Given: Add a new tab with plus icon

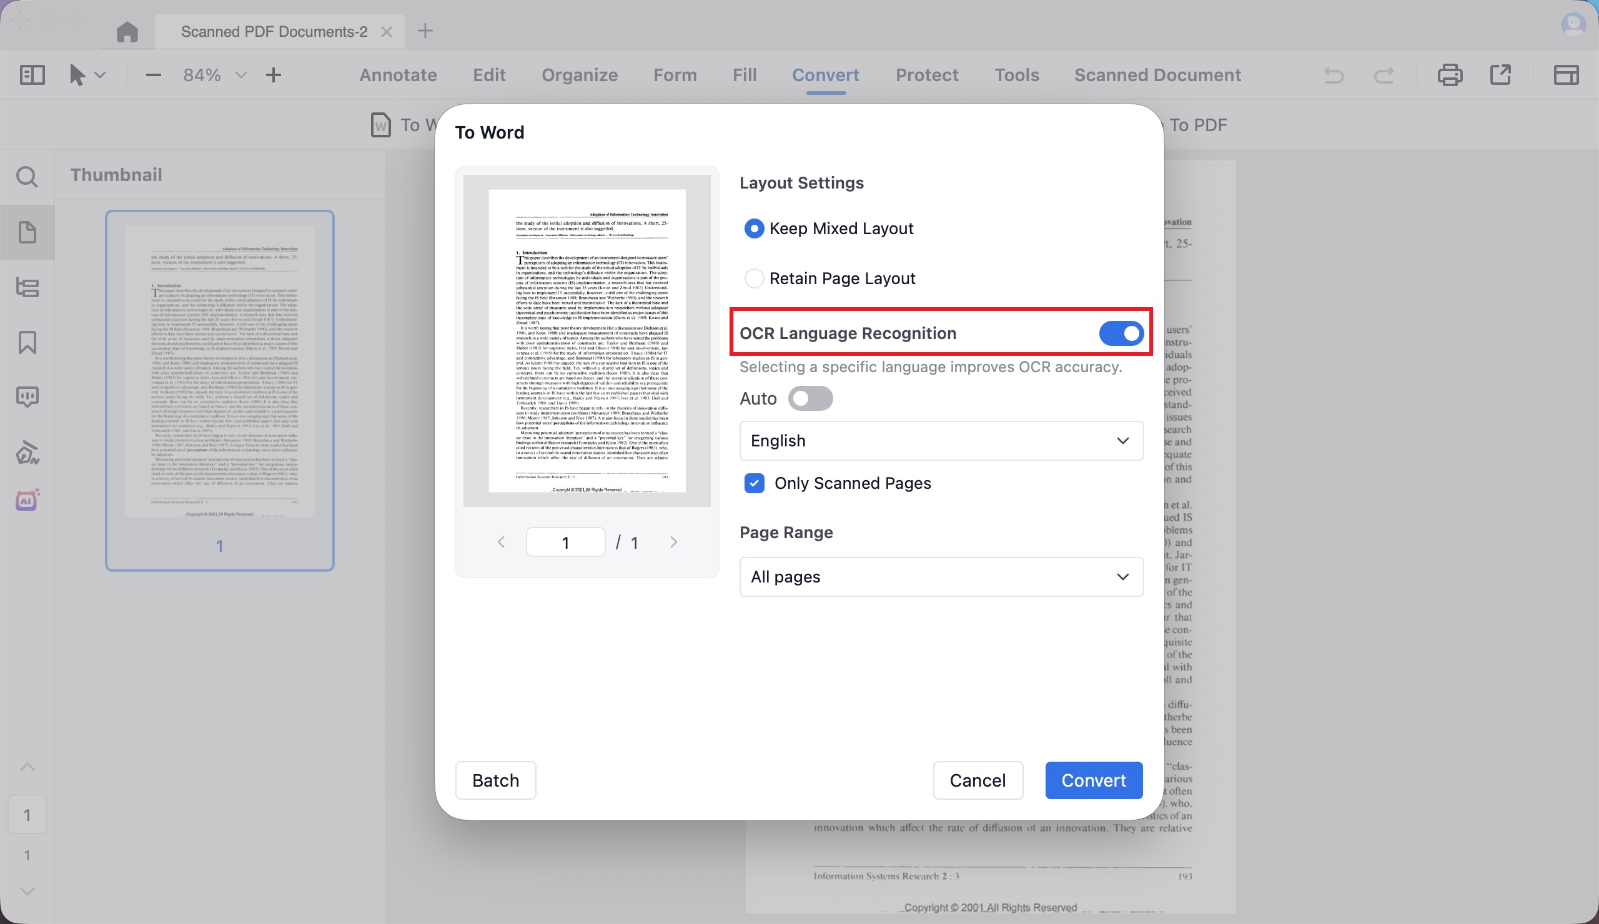Looking at the screenshot, I should pyautogui.click(x=425, y=31).
